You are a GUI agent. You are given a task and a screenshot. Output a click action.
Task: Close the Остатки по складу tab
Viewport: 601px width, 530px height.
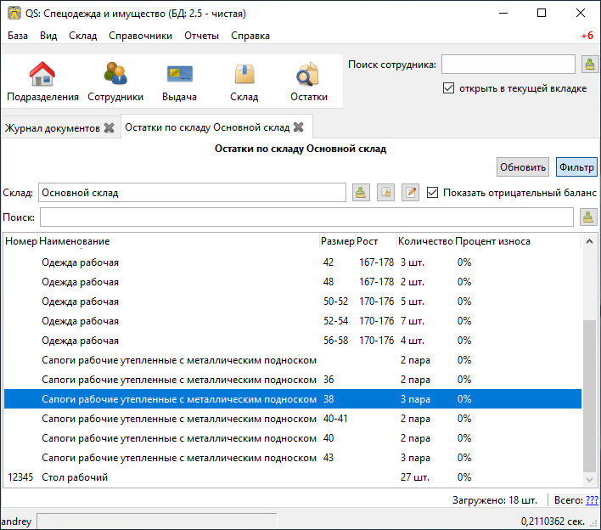coord(299,127)
